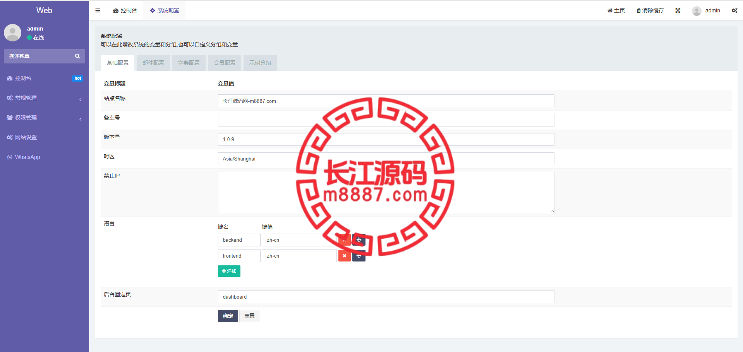
Task: Click the admin avatar in top bar
Action: tap(697, 11)
